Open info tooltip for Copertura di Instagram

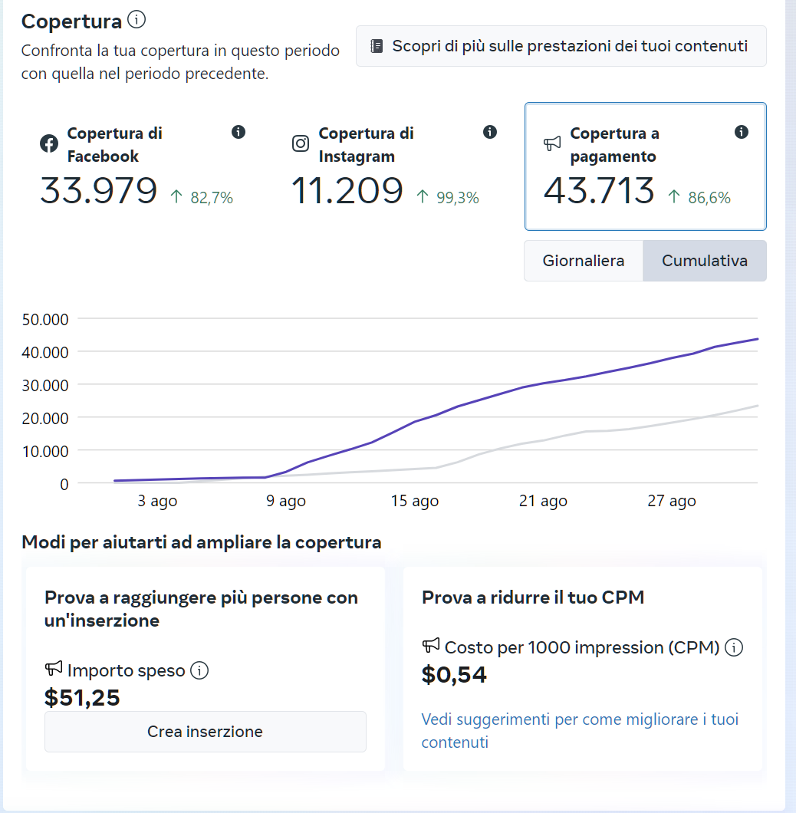tap(490, 132)
